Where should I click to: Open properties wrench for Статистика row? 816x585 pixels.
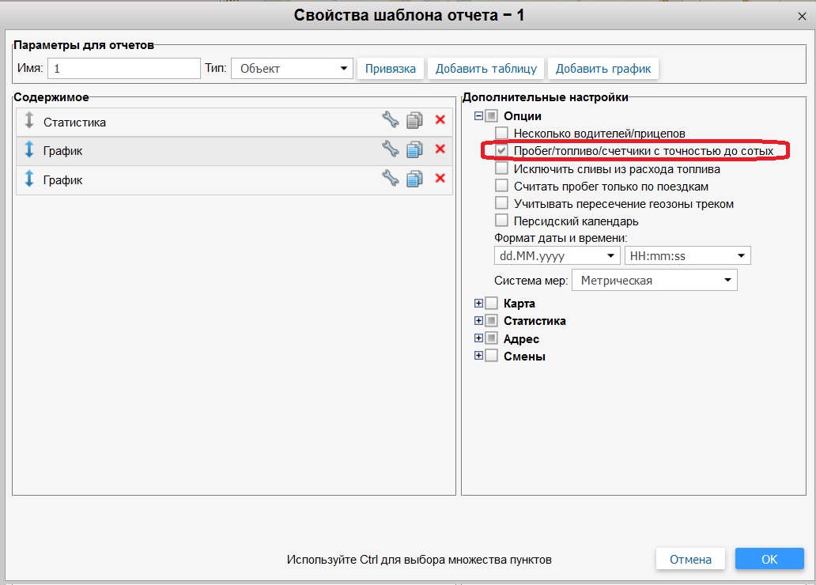(390, 120)
